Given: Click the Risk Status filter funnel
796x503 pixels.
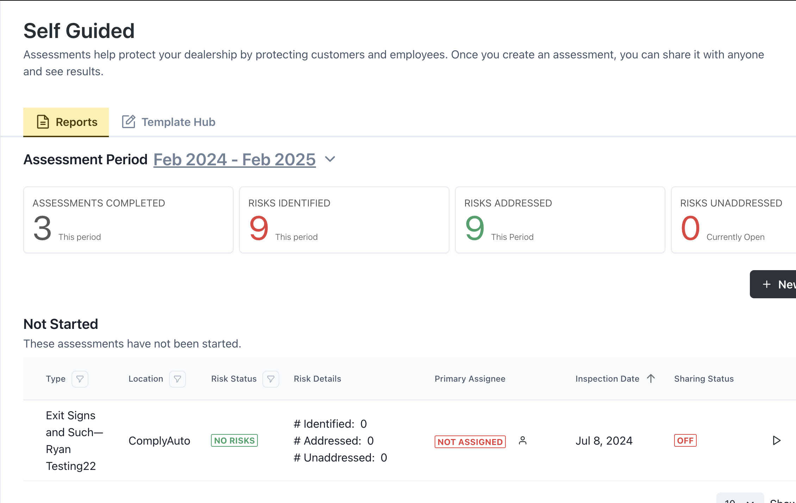Looking at the screenshot, I should [271, 379].
